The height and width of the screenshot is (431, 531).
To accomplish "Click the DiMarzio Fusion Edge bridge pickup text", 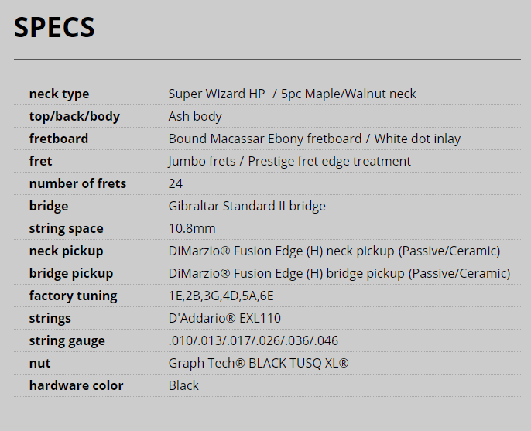I will click(x=339, y=273).
